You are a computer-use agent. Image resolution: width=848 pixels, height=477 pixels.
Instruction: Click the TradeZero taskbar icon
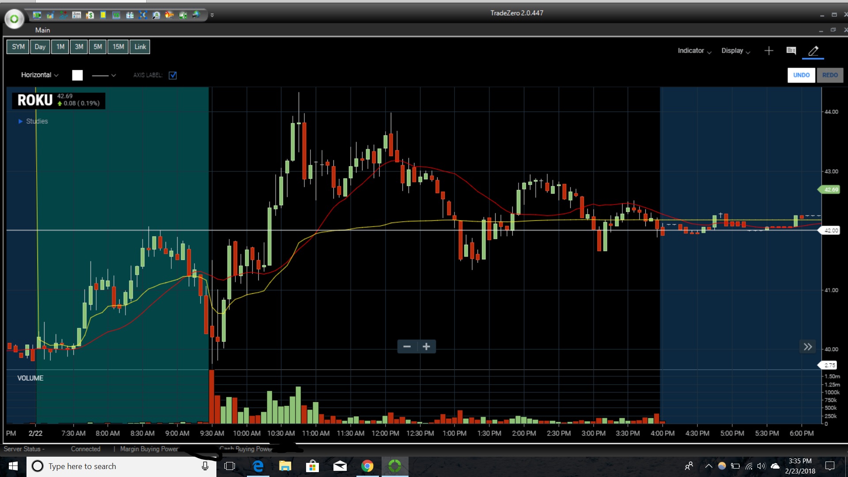pos(395,466)
